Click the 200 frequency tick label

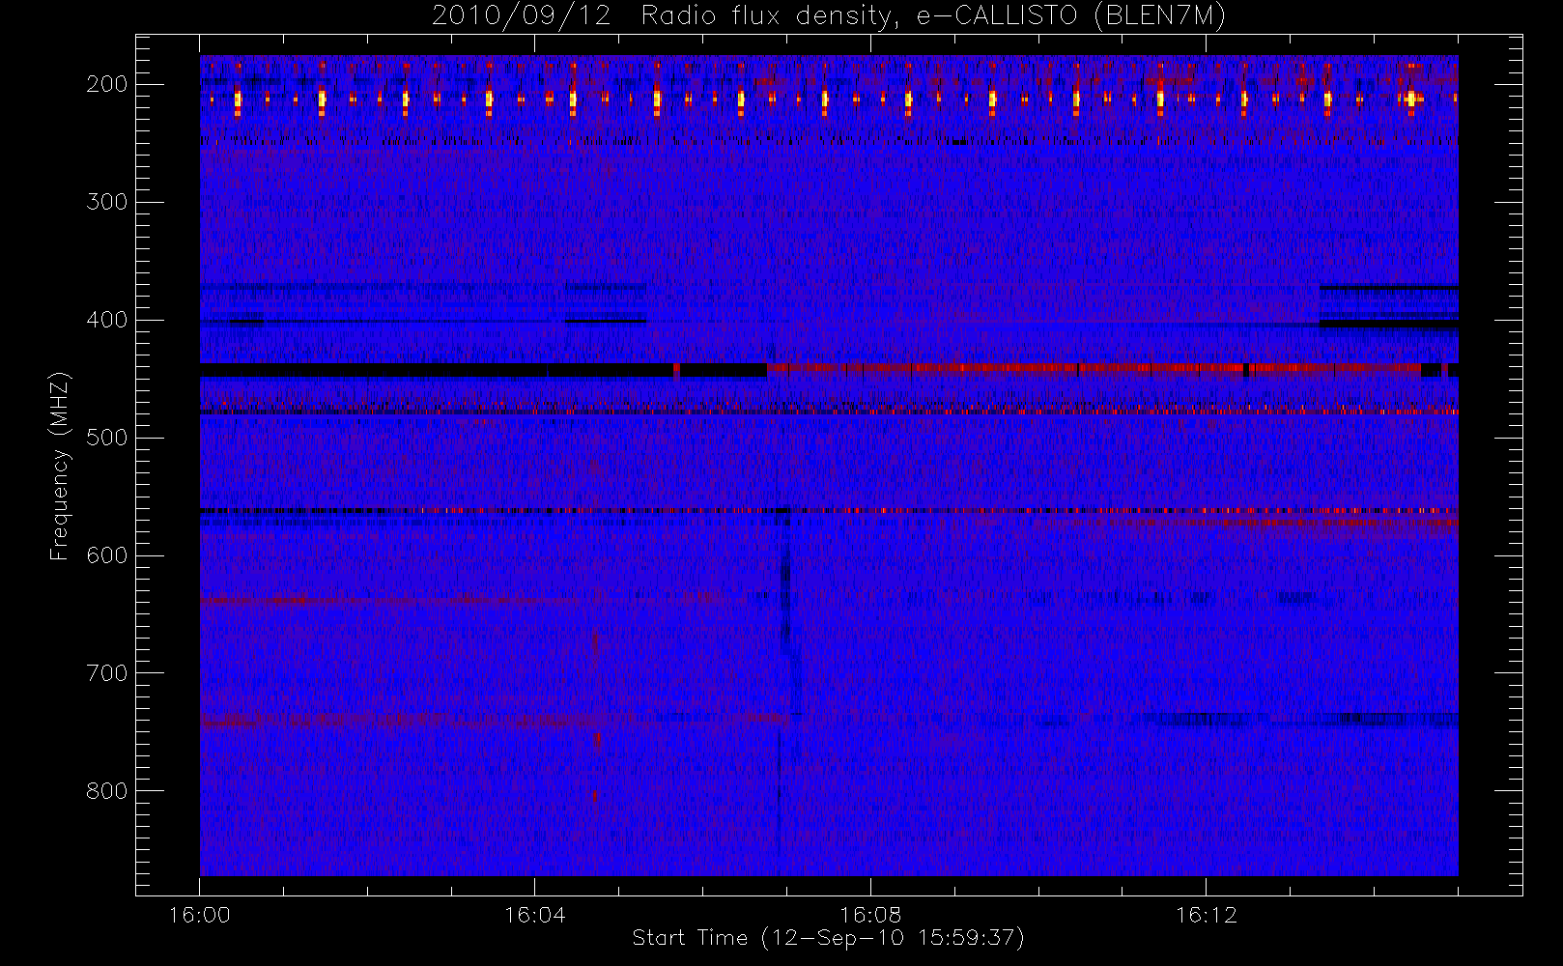point(107,84)
